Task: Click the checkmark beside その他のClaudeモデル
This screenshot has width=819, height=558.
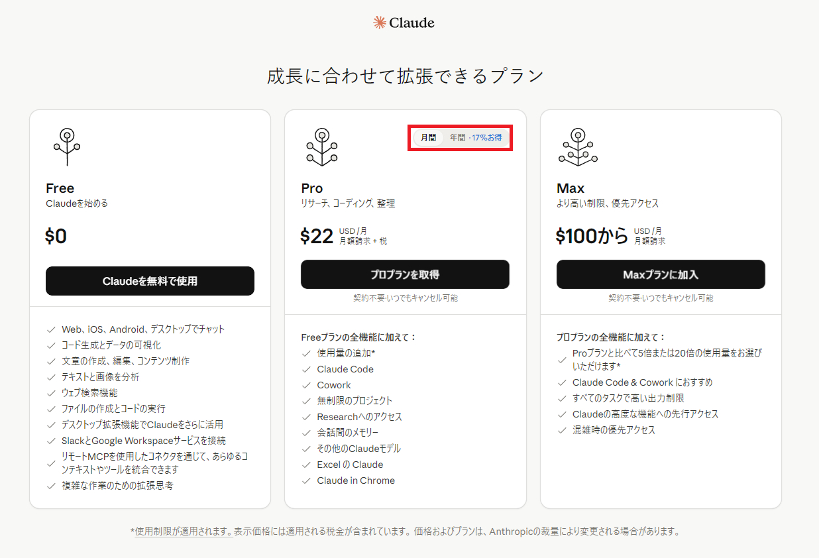Action: 306,449
